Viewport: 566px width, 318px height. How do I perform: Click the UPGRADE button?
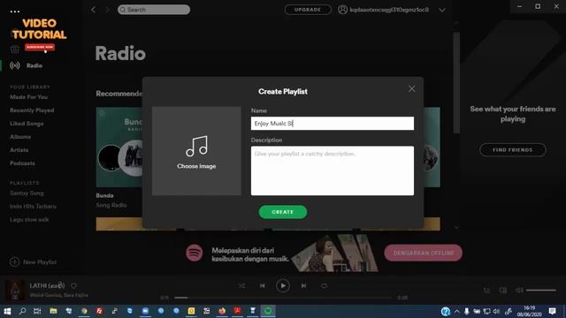(308, 10)
